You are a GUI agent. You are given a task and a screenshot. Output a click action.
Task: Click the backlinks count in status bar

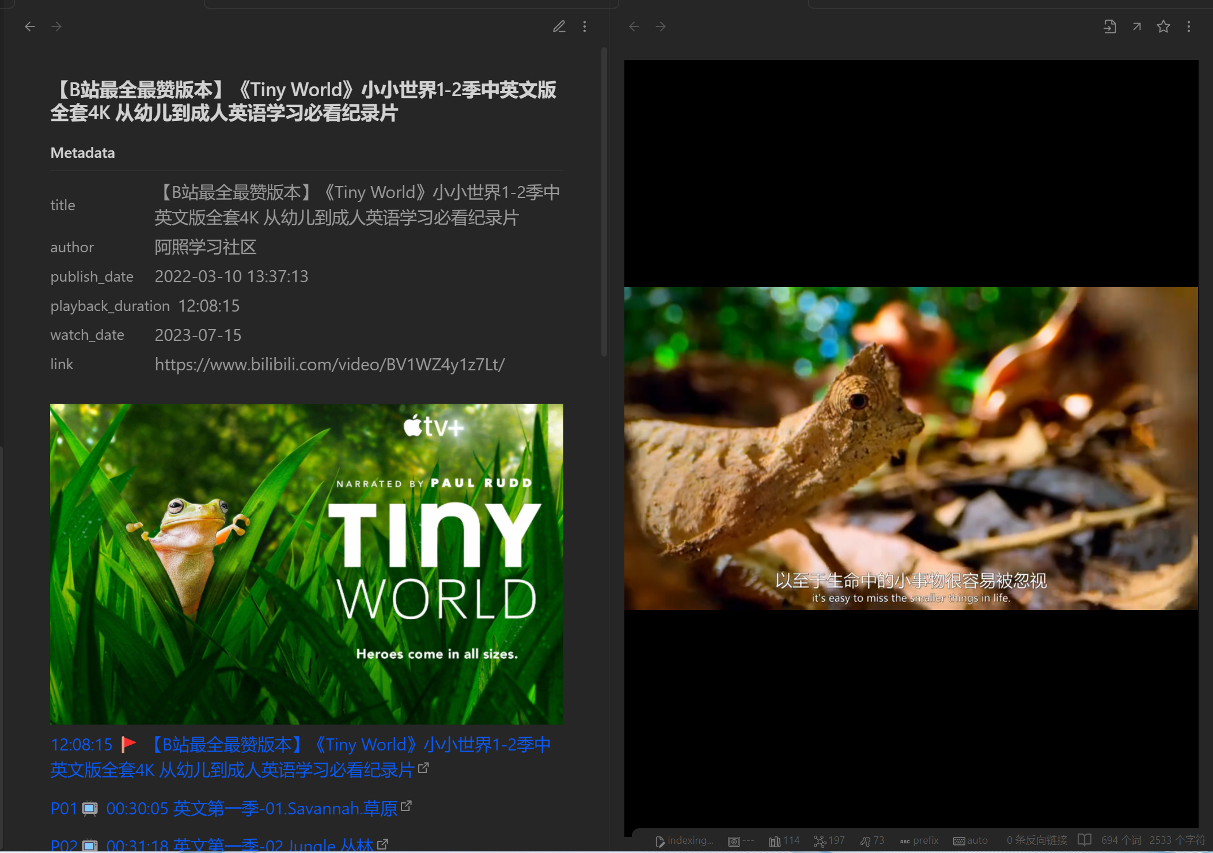1037,840
